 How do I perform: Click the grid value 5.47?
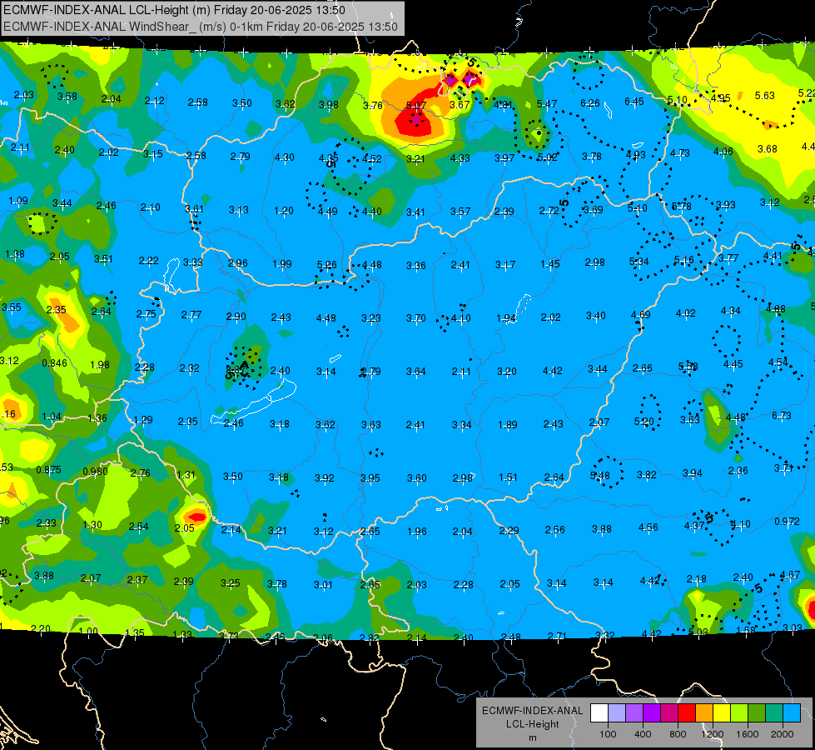click(x=547, y=105)
